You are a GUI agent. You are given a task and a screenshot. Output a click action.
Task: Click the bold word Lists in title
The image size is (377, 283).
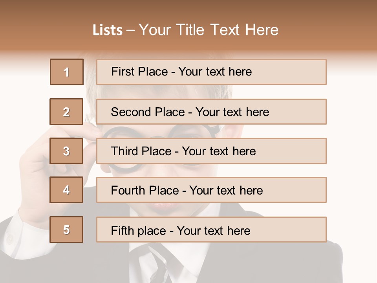pyautogui.click(x=108, y=30)
